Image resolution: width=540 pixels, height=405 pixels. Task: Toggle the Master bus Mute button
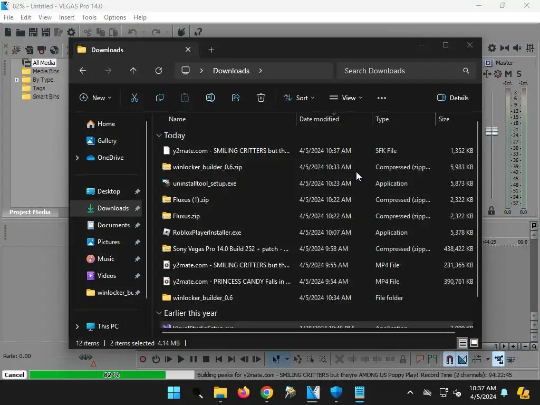508,74
